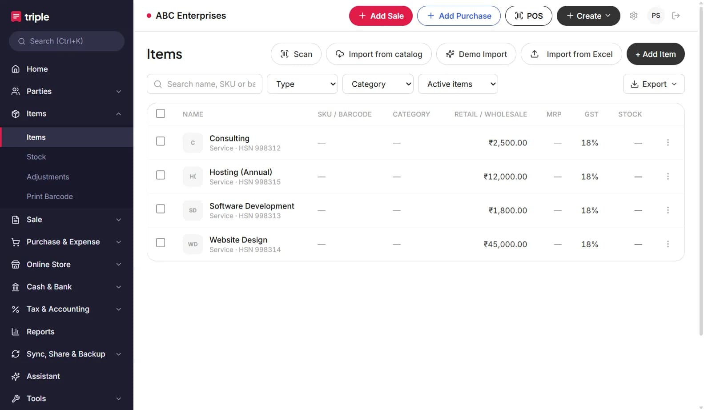The width and height of the screenshot is (704, 410).
Task: Open the Assistant sidebar item
Action: pyautogui.click(x=67, y=376)
